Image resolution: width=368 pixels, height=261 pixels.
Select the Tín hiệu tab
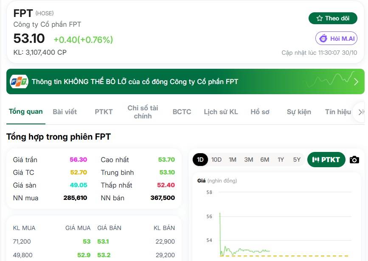(338, 112)
